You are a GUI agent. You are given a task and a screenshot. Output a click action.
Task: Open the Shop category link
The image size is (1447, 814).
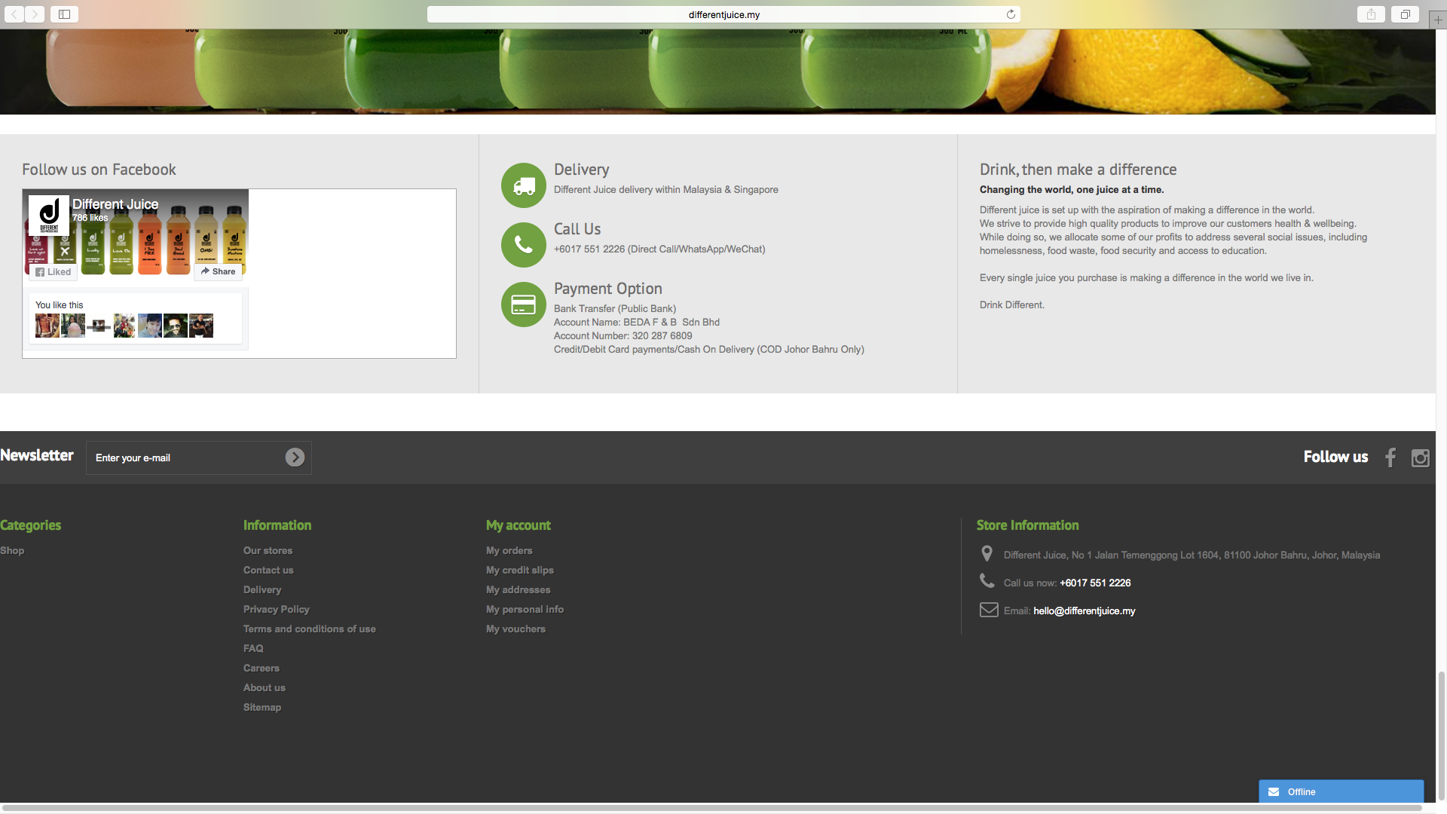coord(12,550)
